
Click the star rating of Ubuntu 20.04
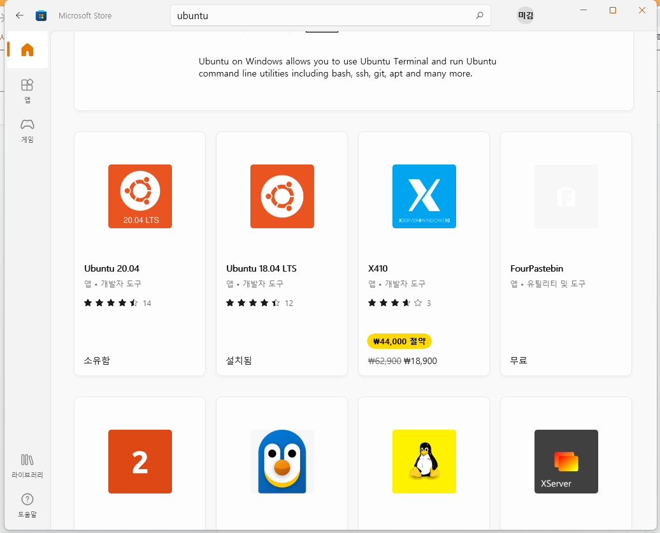[x=111, y=303]
